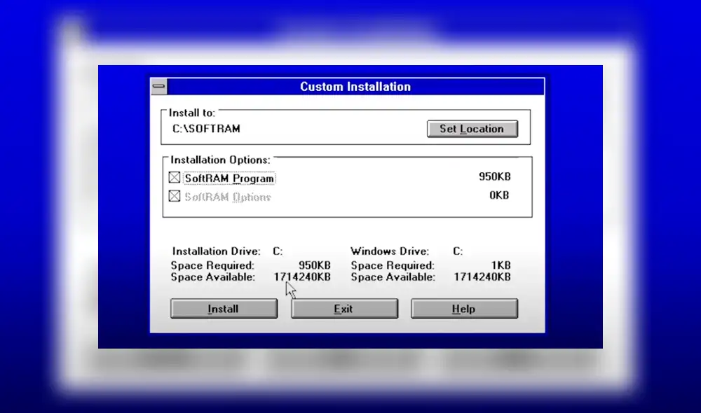Click the Install button
The height and width of the screenshot is (413, 701).
223,309
